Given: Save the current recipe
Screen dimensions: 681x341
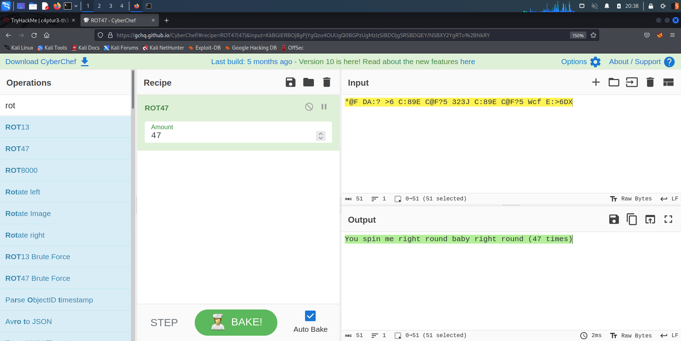Looking at the screenshot, I should coord(290,83).
